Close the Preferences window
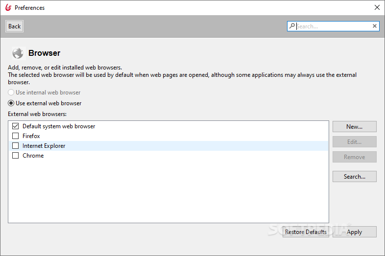Viewport: 385px width, 256px height. [x=377, y=8]
